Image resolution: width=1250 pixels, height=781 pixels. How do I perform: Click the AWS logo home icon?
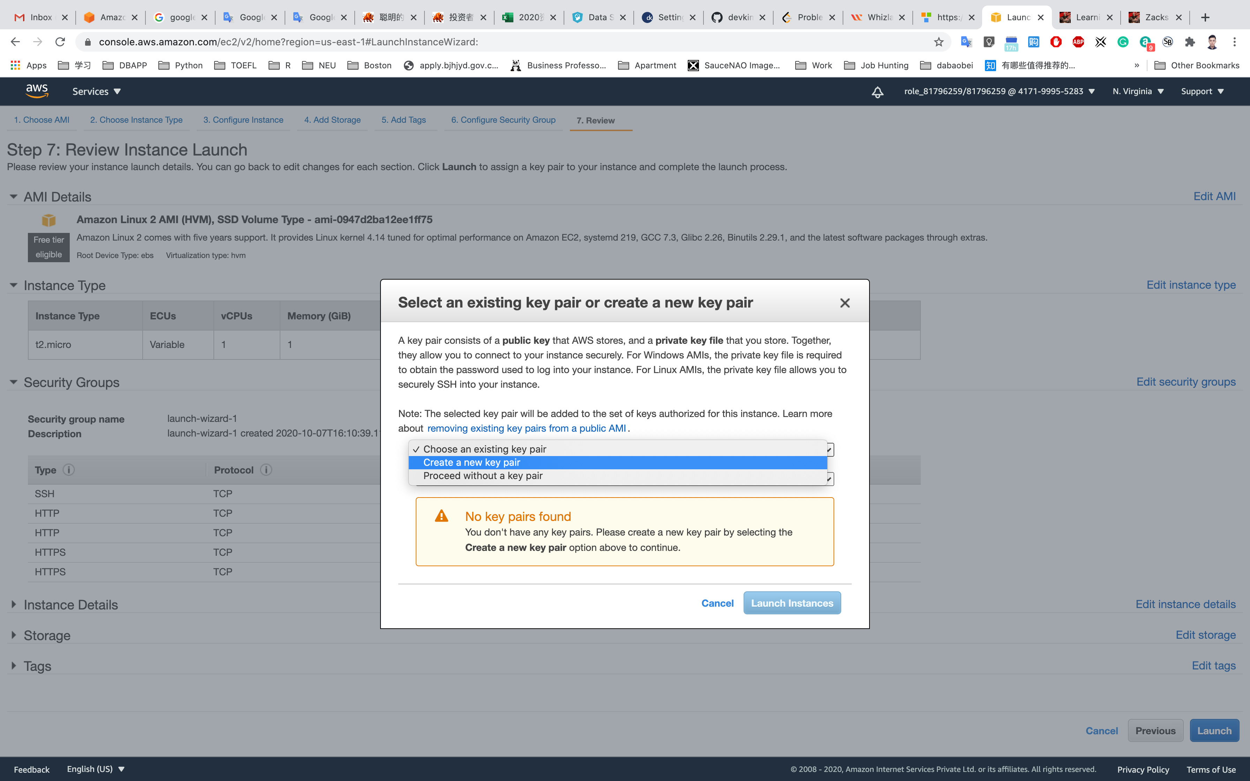[x=37, y=91]
